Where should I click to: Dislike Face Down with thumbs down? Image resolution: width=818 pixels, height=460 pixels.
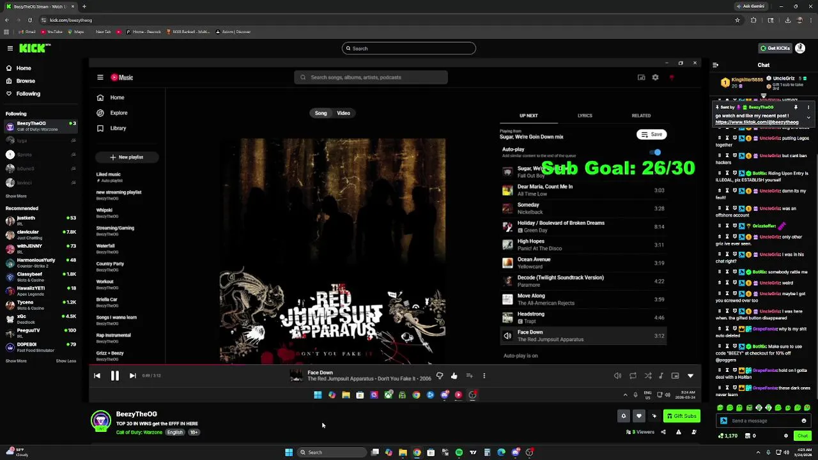pos(440,376)
